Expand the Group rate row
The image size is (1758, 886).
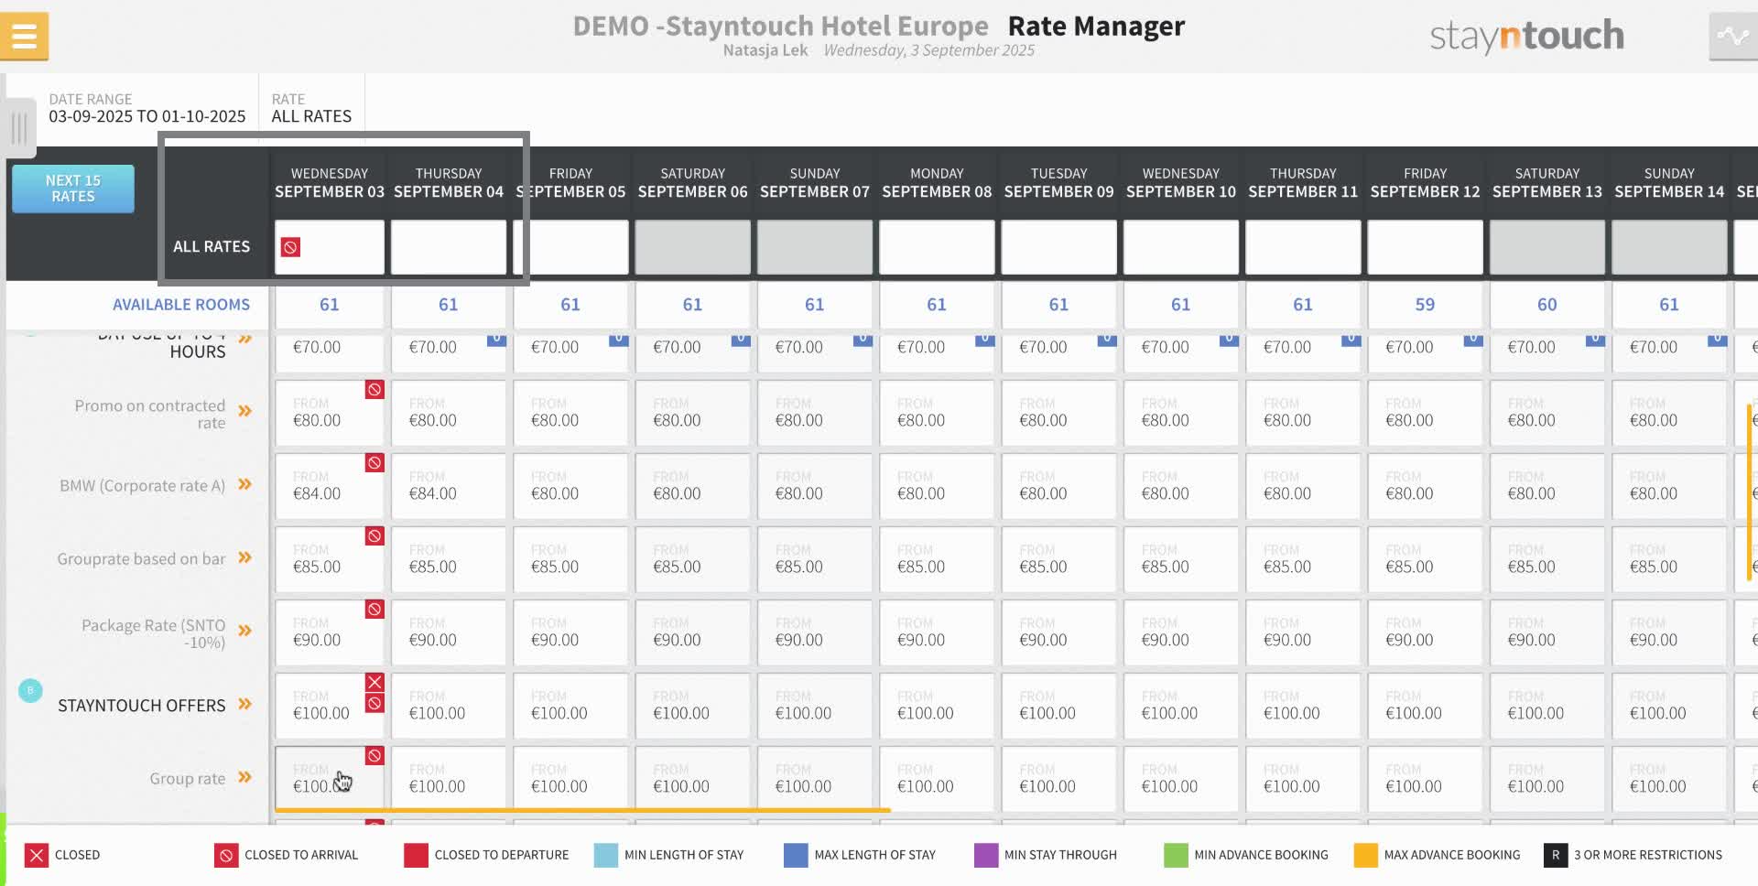coord(245,777)
